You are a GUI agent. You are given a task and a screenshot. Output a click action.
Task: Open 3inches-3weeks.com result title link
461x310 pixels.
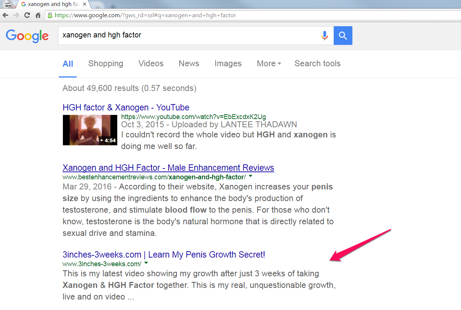(164, 255)
